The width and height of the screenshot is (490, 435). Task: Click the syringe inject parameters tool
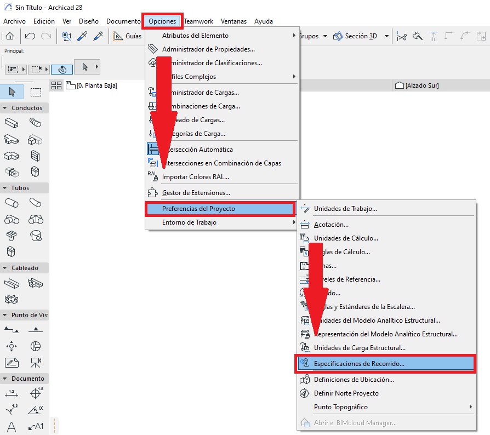98,36
